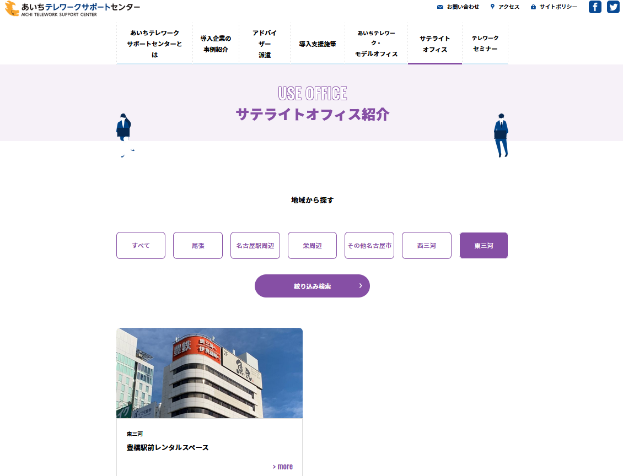Select the 栄周辺 region filter

pos(312,246)
